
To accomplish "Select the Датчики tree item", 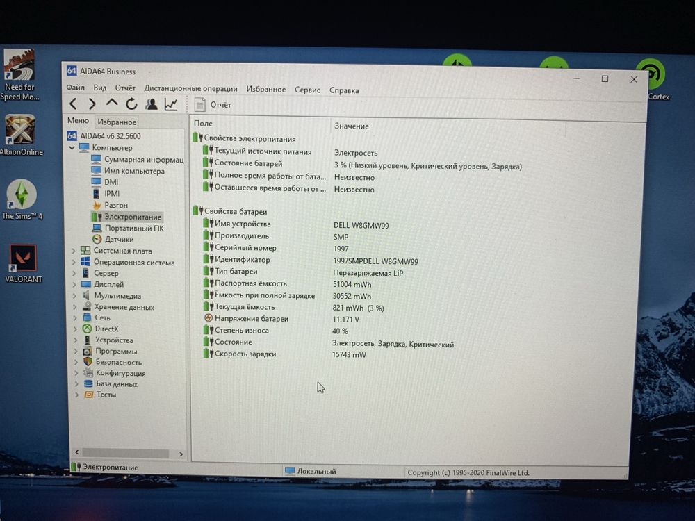I will point(113,239).
